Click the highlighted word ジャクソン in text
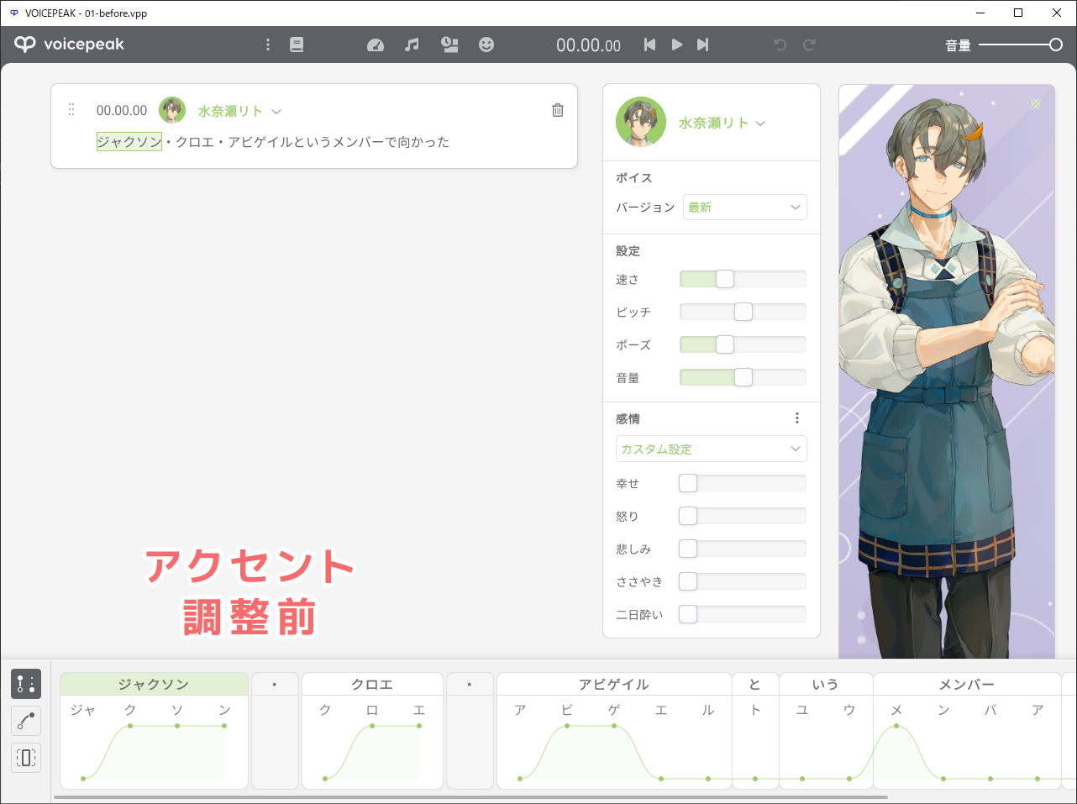The width and height of the screenshot is (1077, 804). pyautogui.click(x=129, y=142)
